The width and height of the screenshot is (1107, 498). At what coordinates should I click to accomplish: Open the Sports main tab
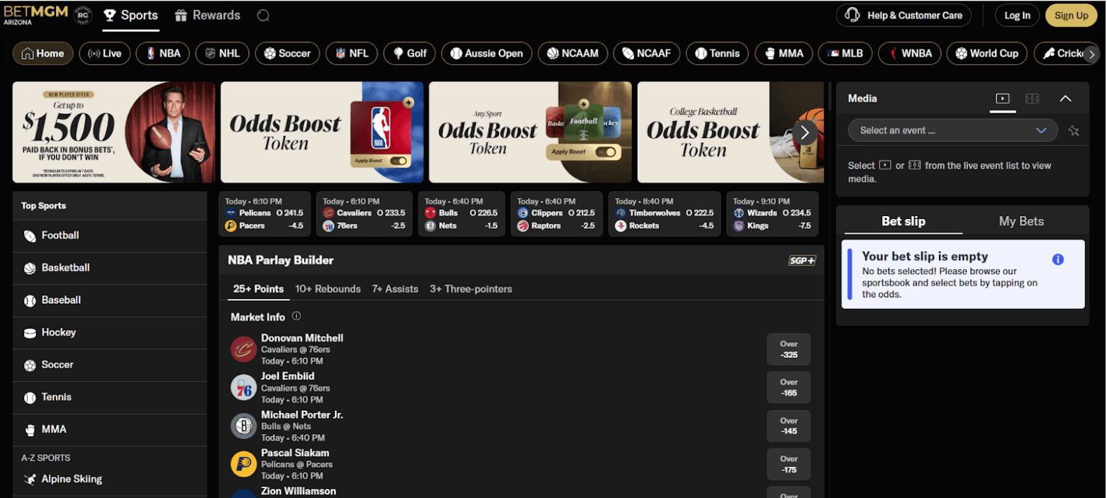coord(130,16)
